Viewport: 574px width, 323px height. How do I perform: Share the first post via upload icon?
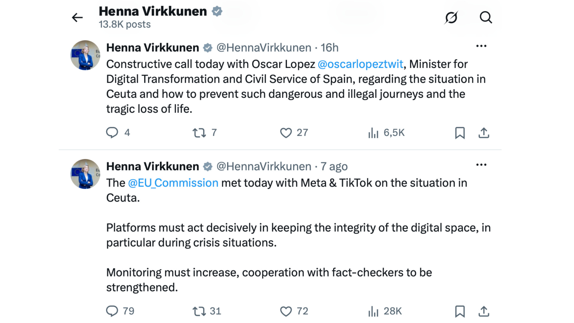point(484,133)
